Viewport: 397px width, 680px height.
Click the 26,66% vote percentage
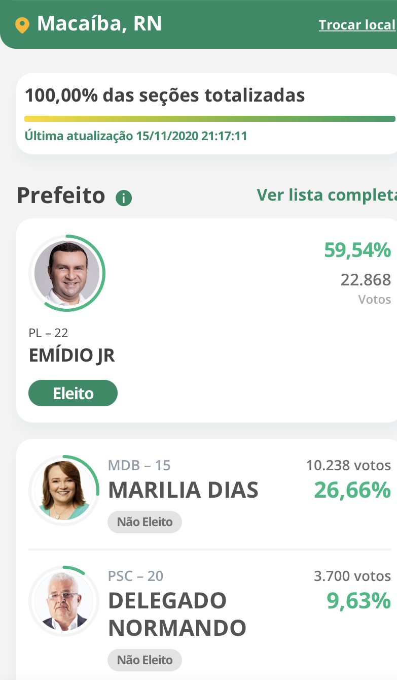click(x=352, y=490)
